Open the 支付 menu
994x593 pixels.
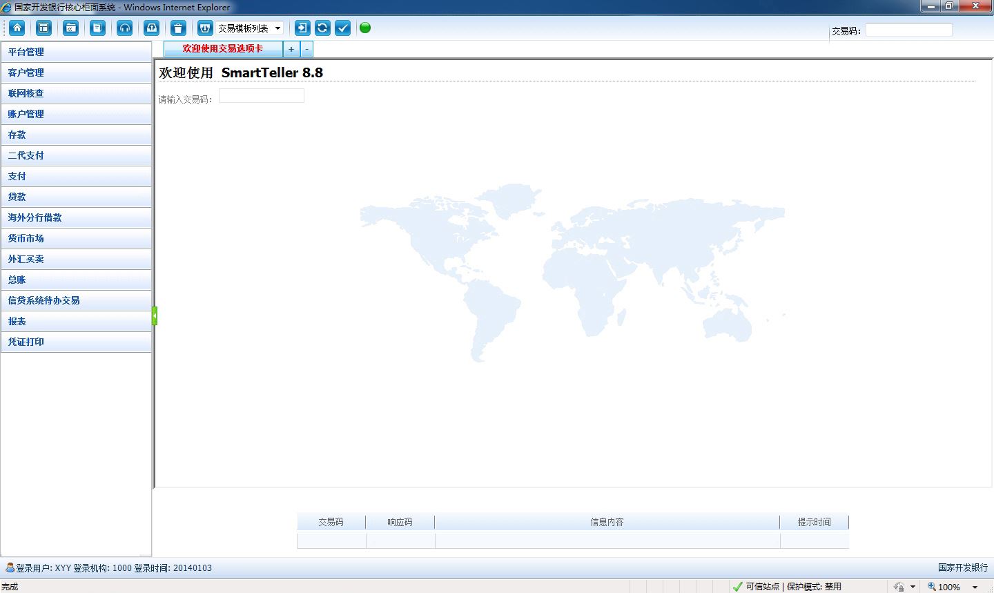[76, 176]
